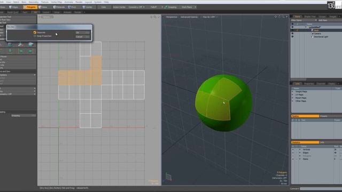Click the Command input field
Screen dimensions: 342x192
321,188
